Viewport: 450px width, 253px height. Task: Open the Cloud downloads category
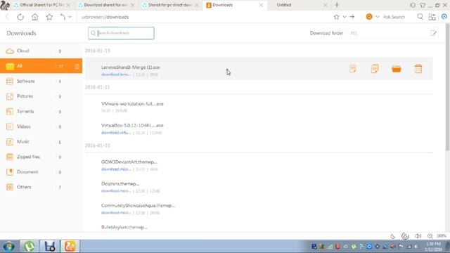(41, 51)
